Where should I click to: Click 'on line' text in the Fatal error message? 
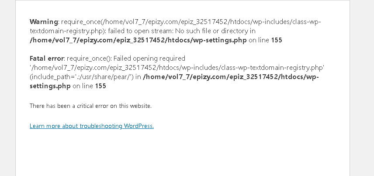[83, 86]
